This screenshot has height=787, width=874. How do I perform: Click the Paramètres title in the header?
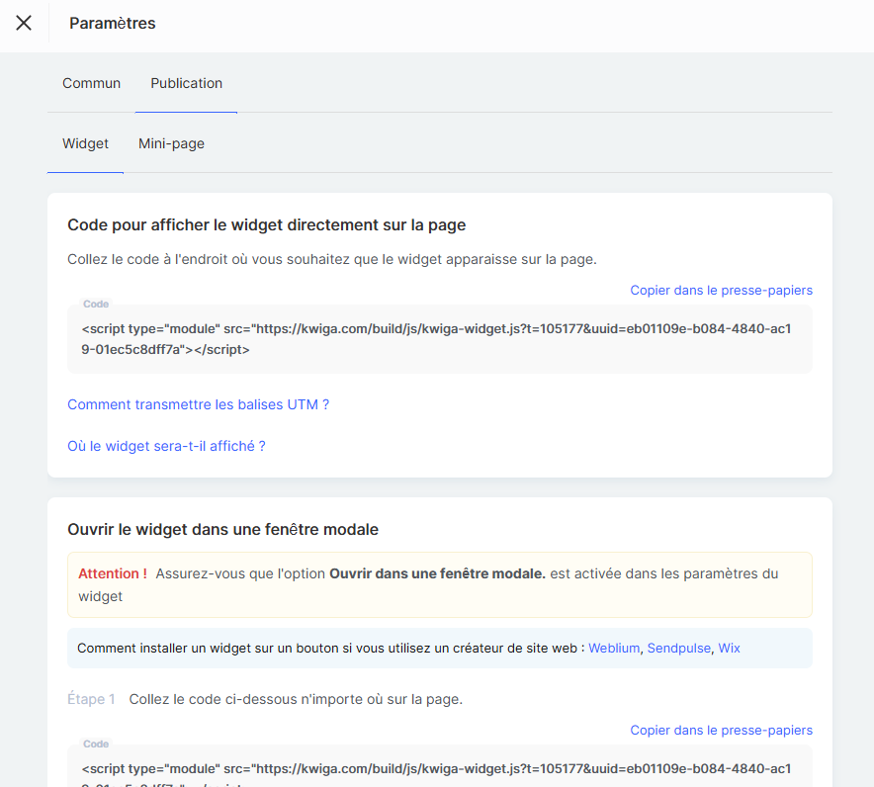(x=112, y=23)
